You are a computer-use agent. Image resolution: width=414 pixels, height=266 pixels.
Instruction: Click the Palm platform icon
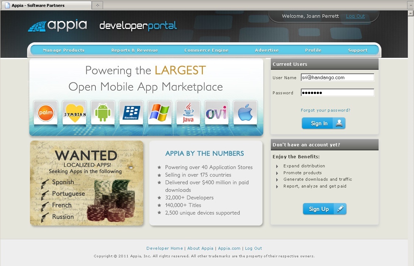coord(46,113)
